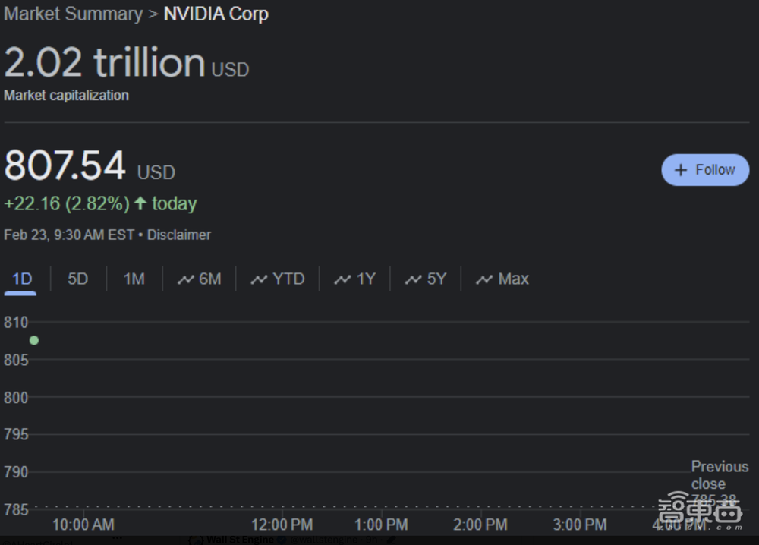Click the Follow button for NVIDIA
Viewport: 759px width, 545px height.
point(705,170)
